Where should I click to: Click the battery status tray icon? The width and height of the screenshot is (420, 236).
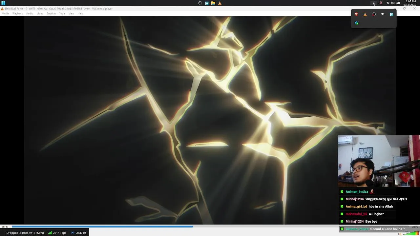(x=398, y=3)
